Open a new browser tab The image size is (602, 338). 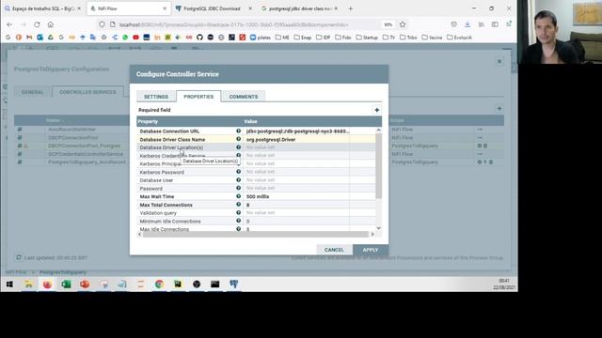pos(350,8)
